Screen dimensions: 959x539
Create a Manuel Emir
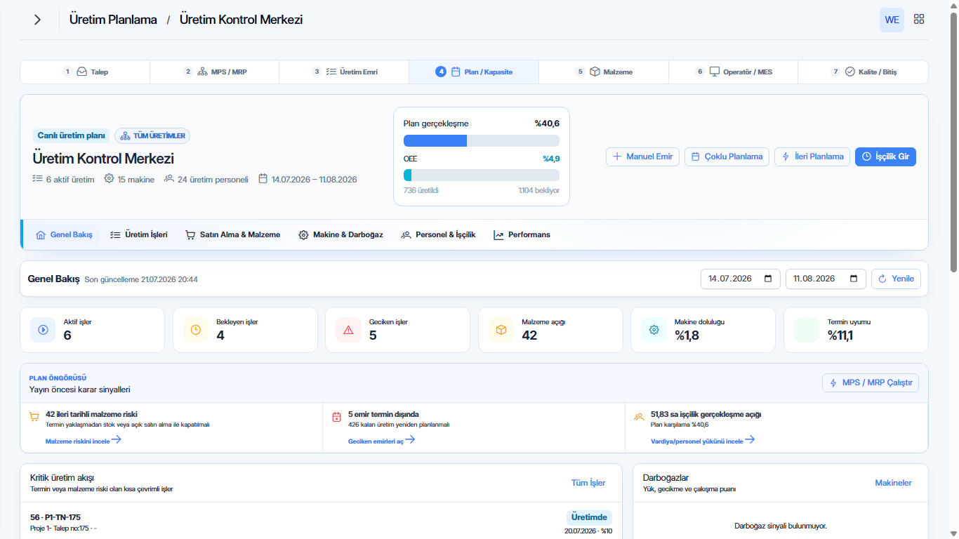coord(642,157)
